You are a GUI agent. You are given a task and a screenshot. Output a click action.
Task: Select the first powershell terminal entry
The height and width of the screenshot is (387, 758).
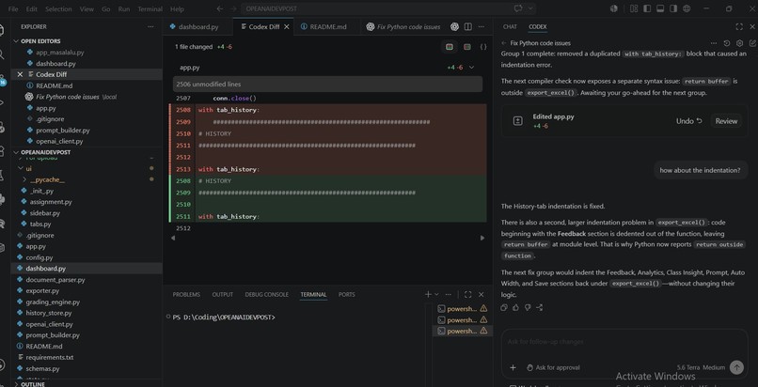point(462,309)
